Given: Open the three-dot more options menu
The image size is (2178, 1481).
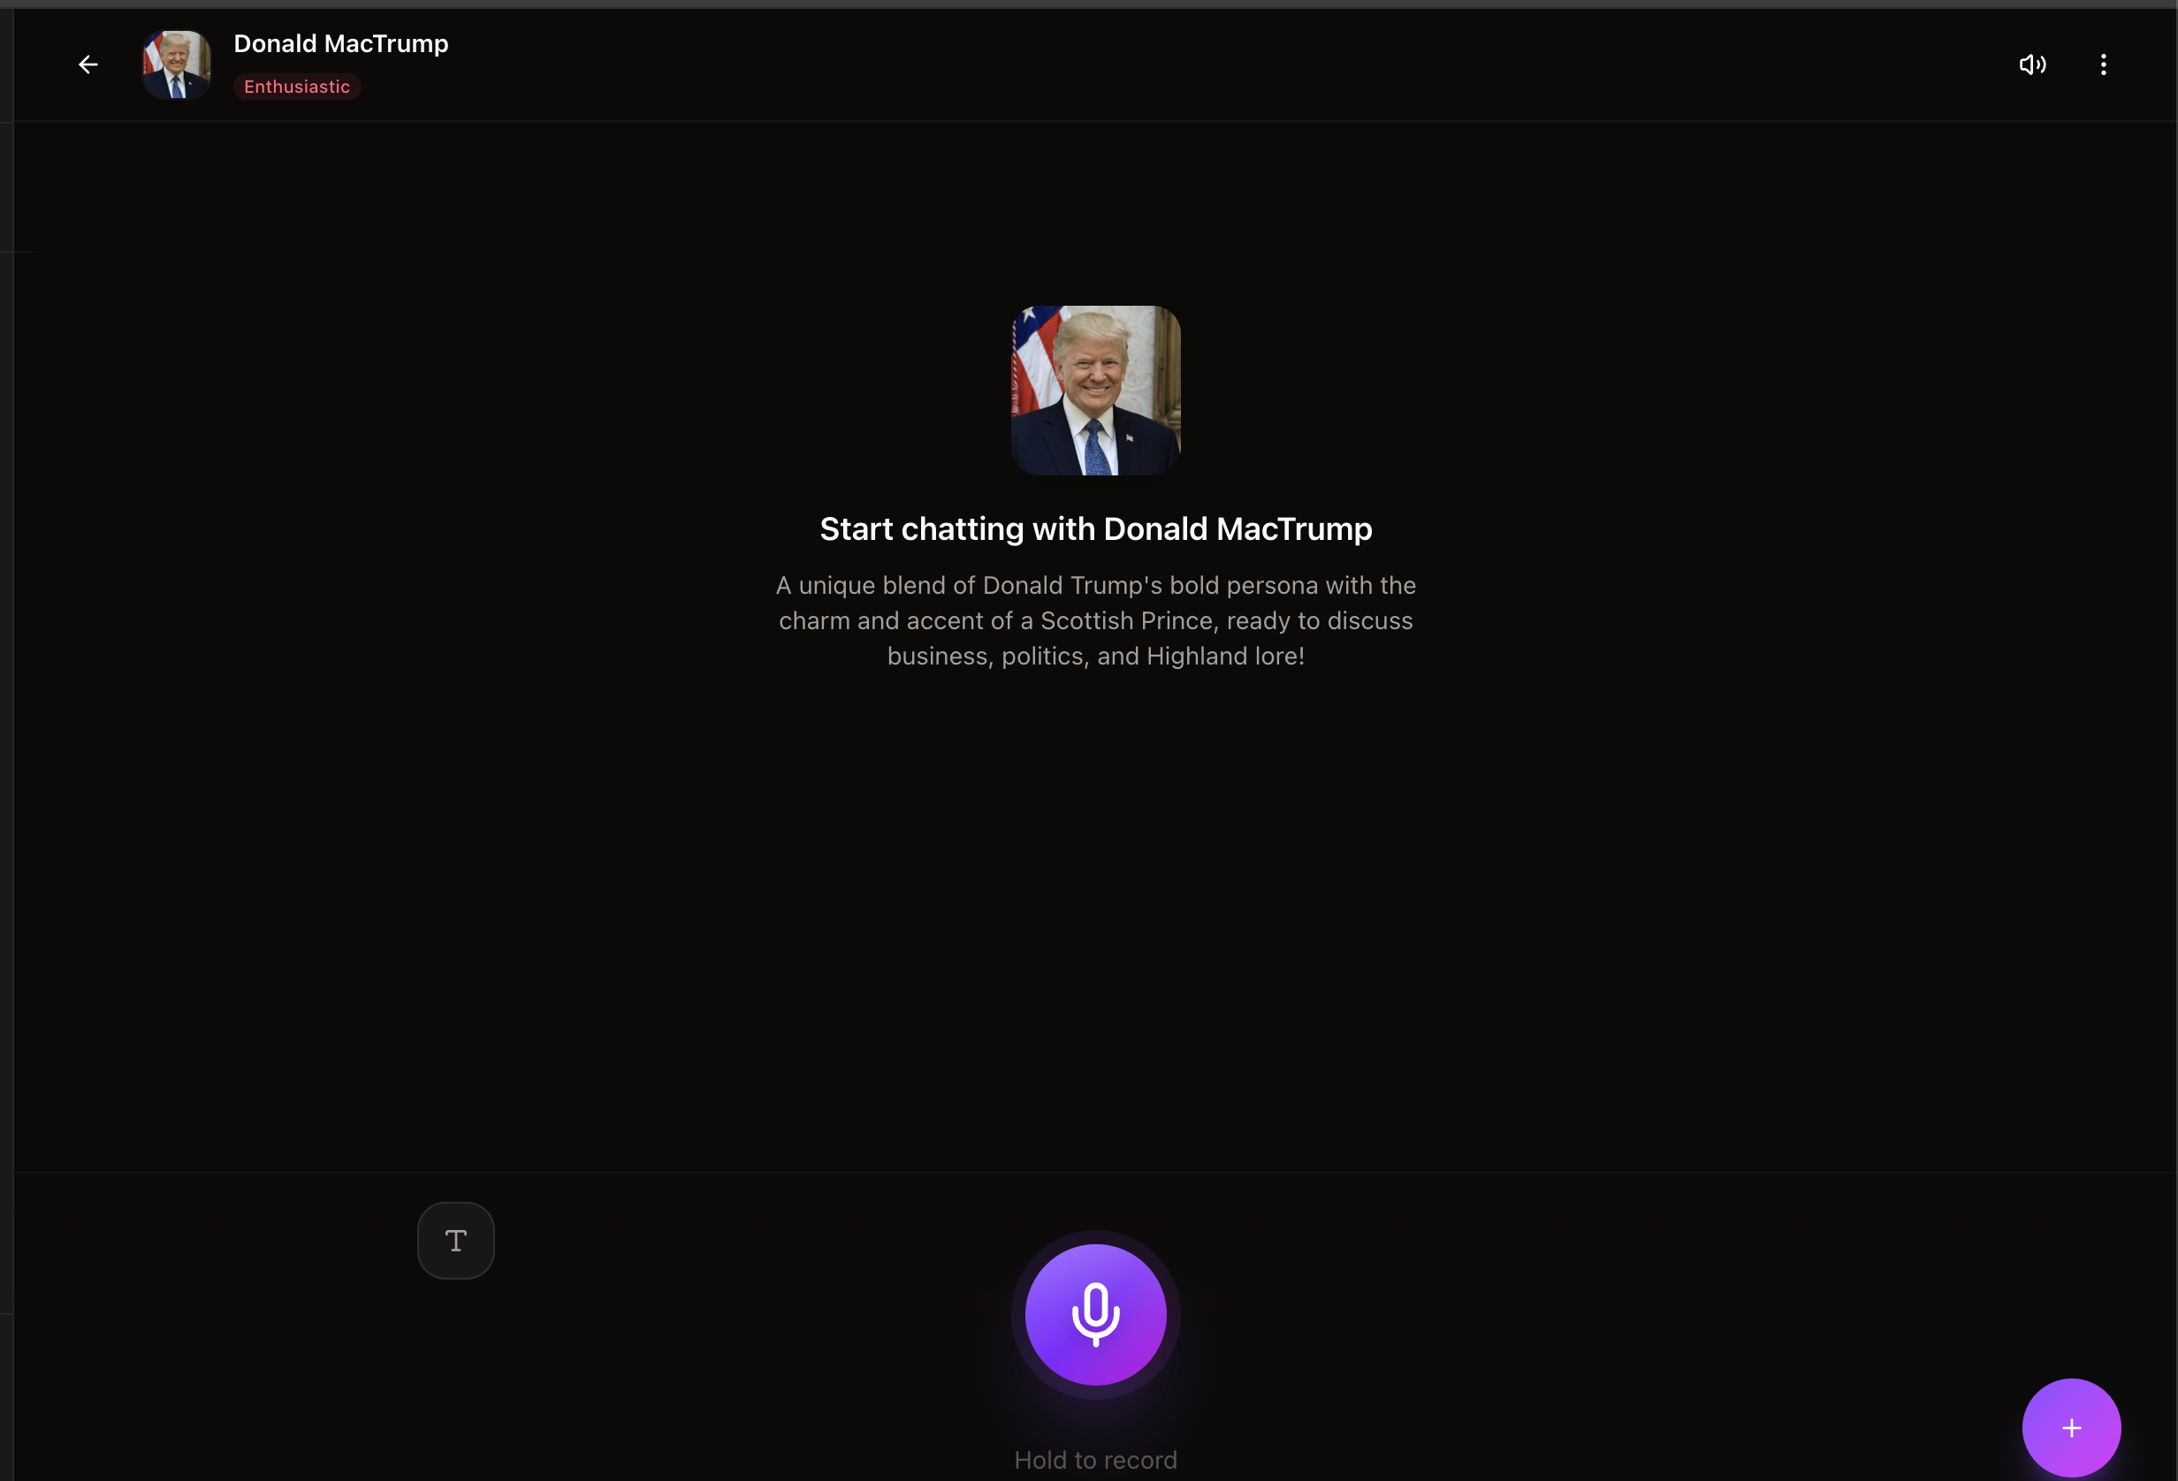Looking at the screenshot, I should [2103, 65].
